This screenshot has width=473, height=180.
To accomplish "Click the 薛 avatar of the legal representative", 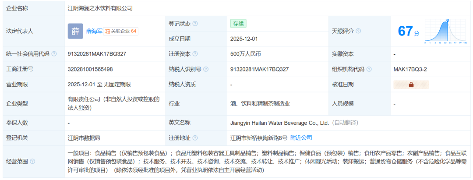I will pos(75,31).
